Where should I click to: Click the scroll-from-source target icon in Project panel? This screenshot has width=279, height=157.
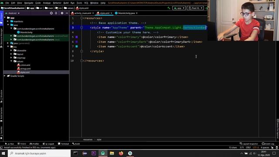click(x=51, y=13)
